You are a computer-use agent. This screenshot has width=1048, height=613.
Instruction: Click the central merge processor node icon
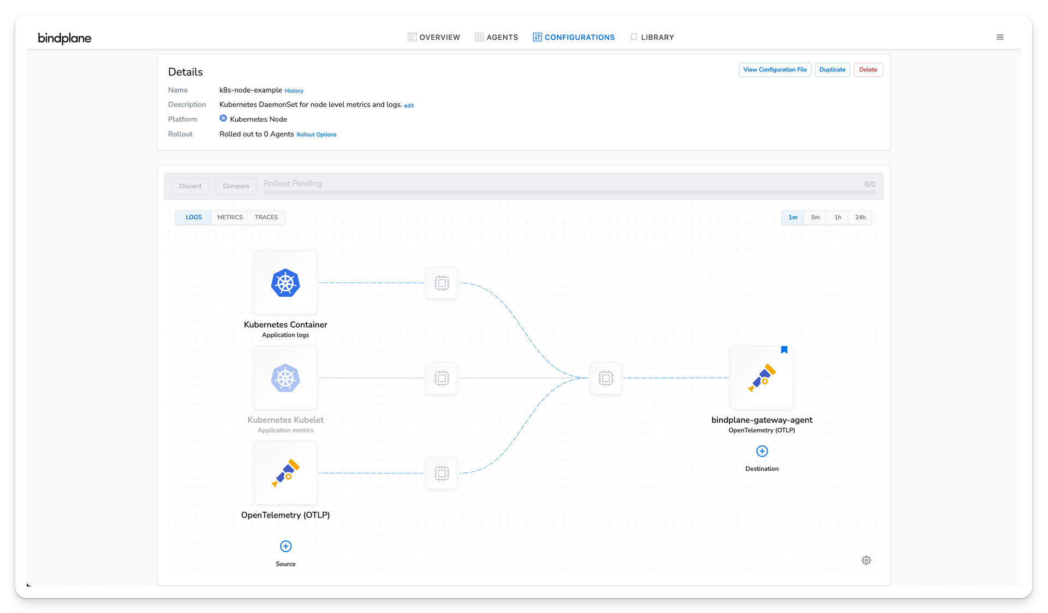[605, 378]
